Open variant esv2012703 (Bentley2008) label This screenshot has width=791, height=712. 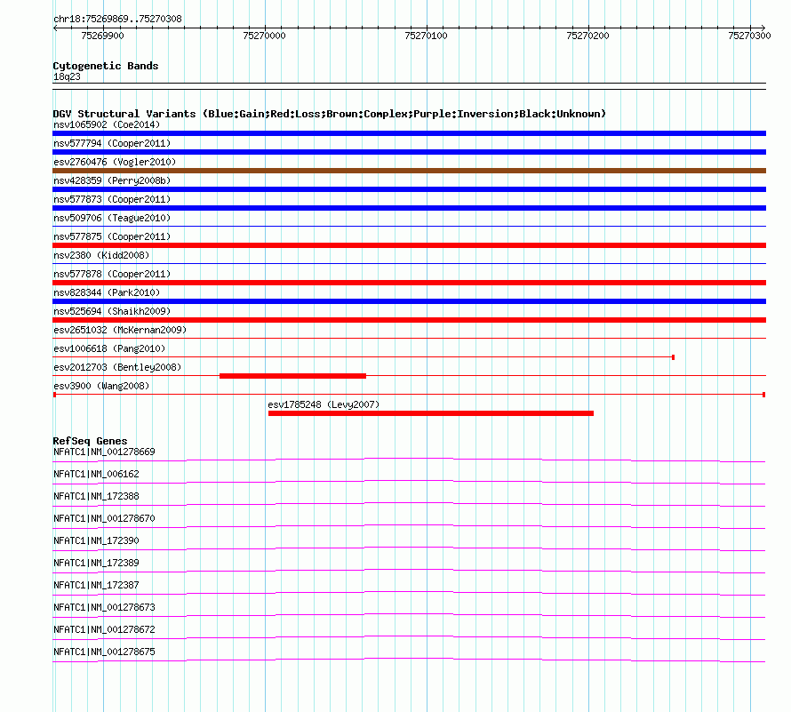point(117,367)
